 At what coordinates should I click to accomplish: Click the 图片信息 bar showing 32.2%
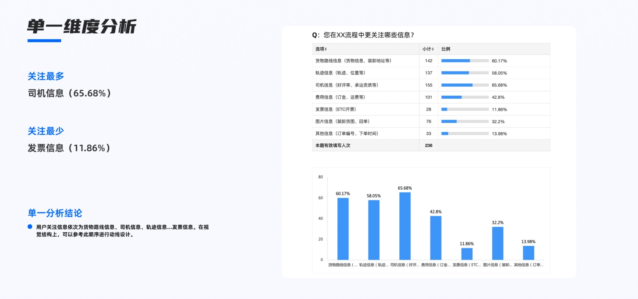(497, 242)
